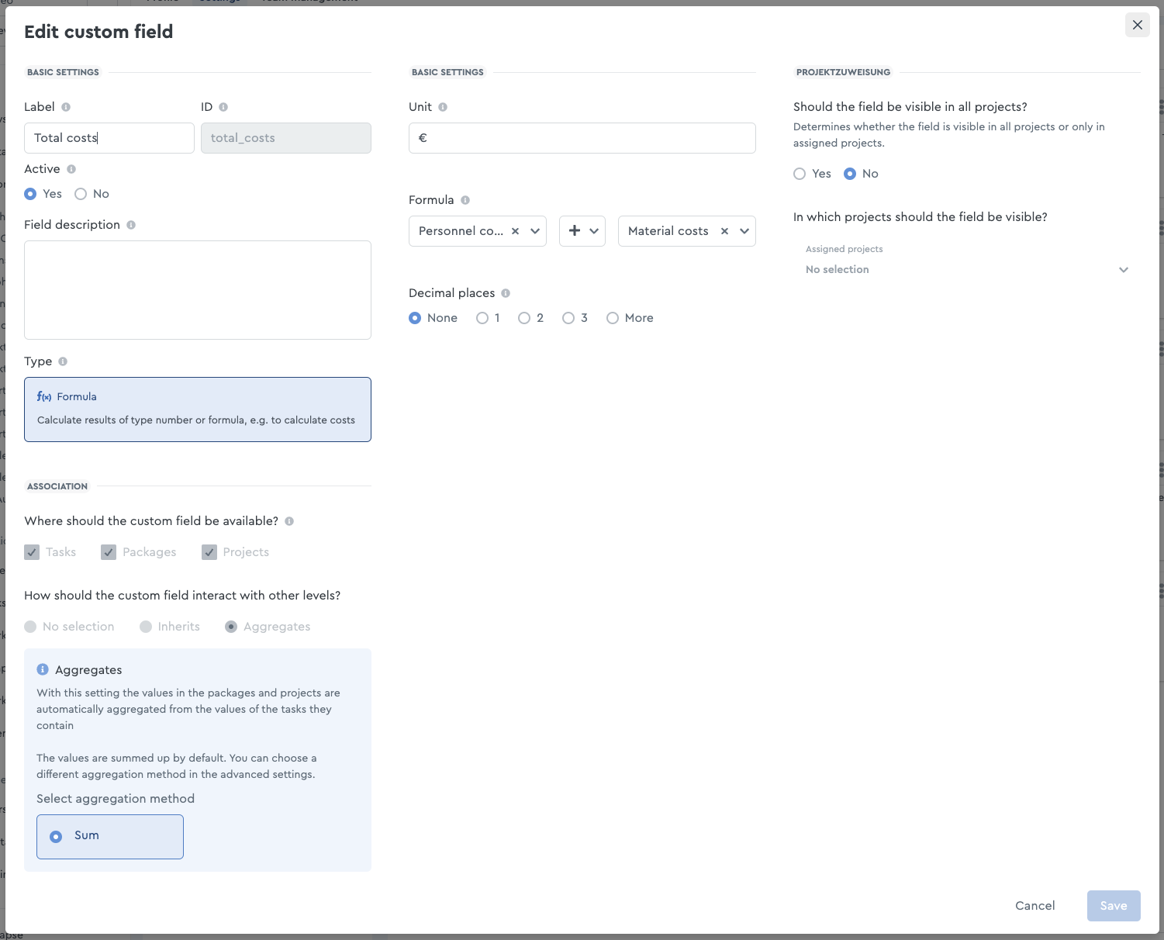Click the info icon next to Decimal places
This screenshot has width=1164, height=940.
[x=506, y=293]
